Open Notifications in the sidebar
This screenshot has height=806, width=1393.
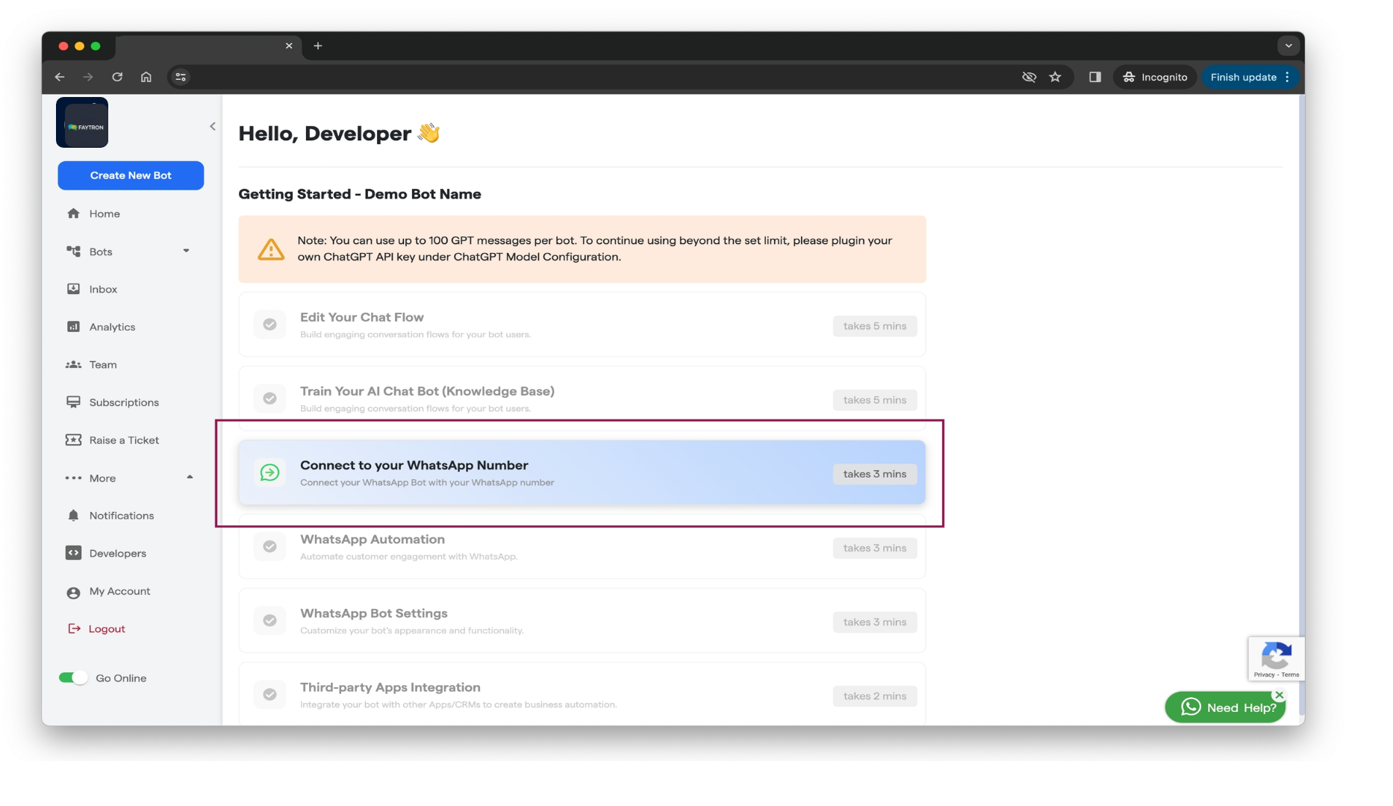pyautogui.click(x=122, y=516)
